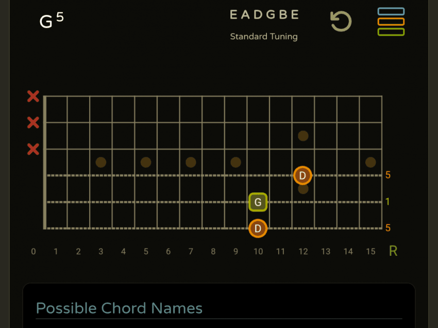Click the Standard Tuning label
This screenshot has height=328, width=438.
point(264,37)
